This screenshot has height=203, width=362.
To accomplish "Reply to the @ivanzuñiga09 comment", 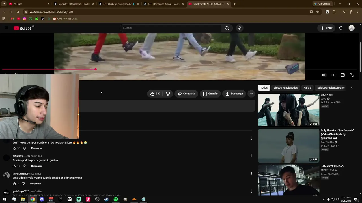I will click(x=35, y=184).
